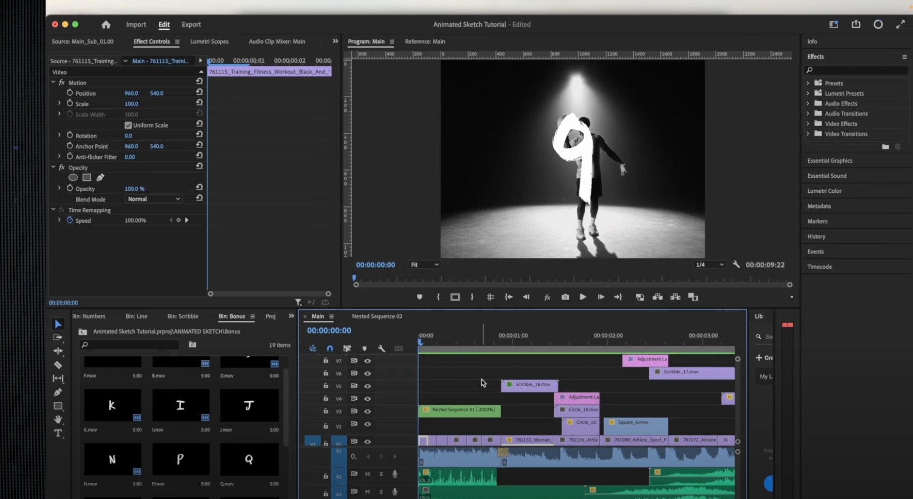Mute audio track A2

click(367, 474)
